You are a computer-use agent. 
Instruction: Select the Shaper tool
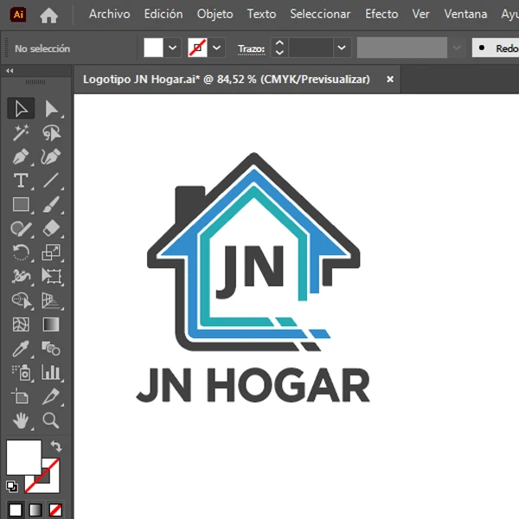tap(21, 228)
